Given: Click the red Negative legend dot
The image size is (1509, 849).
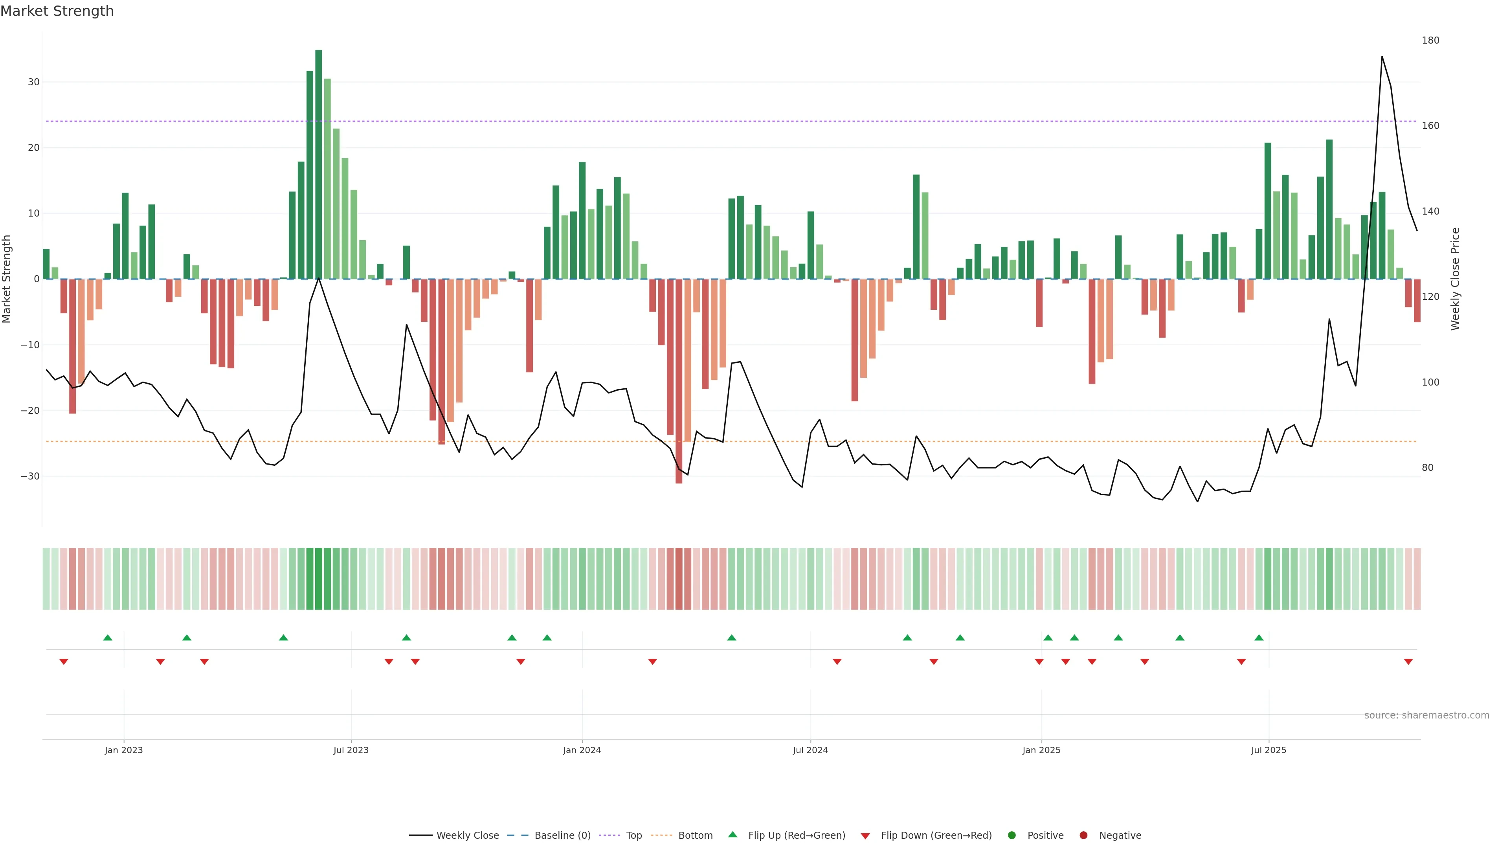Looking at the screenshot, I should click(1083, 836).
